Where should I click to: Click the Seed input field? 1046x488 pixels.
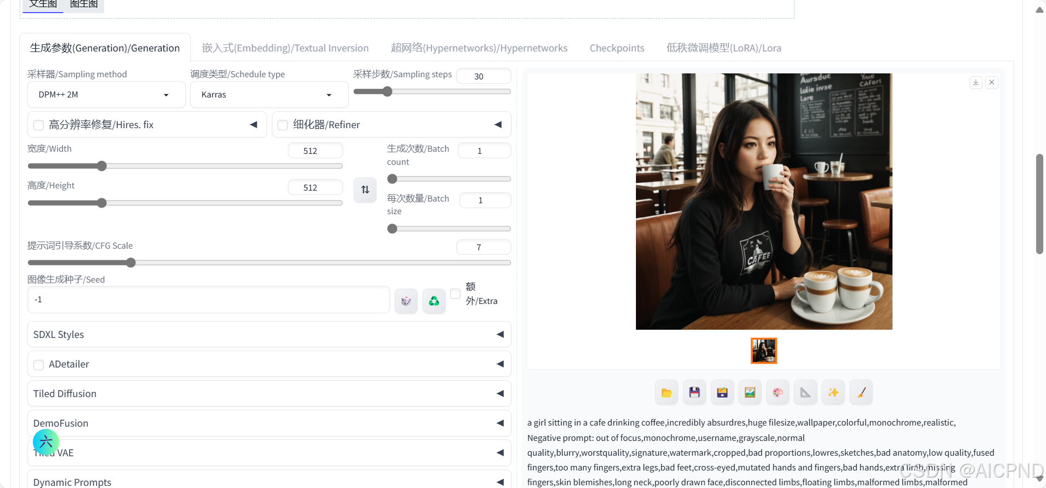point(209,300)
